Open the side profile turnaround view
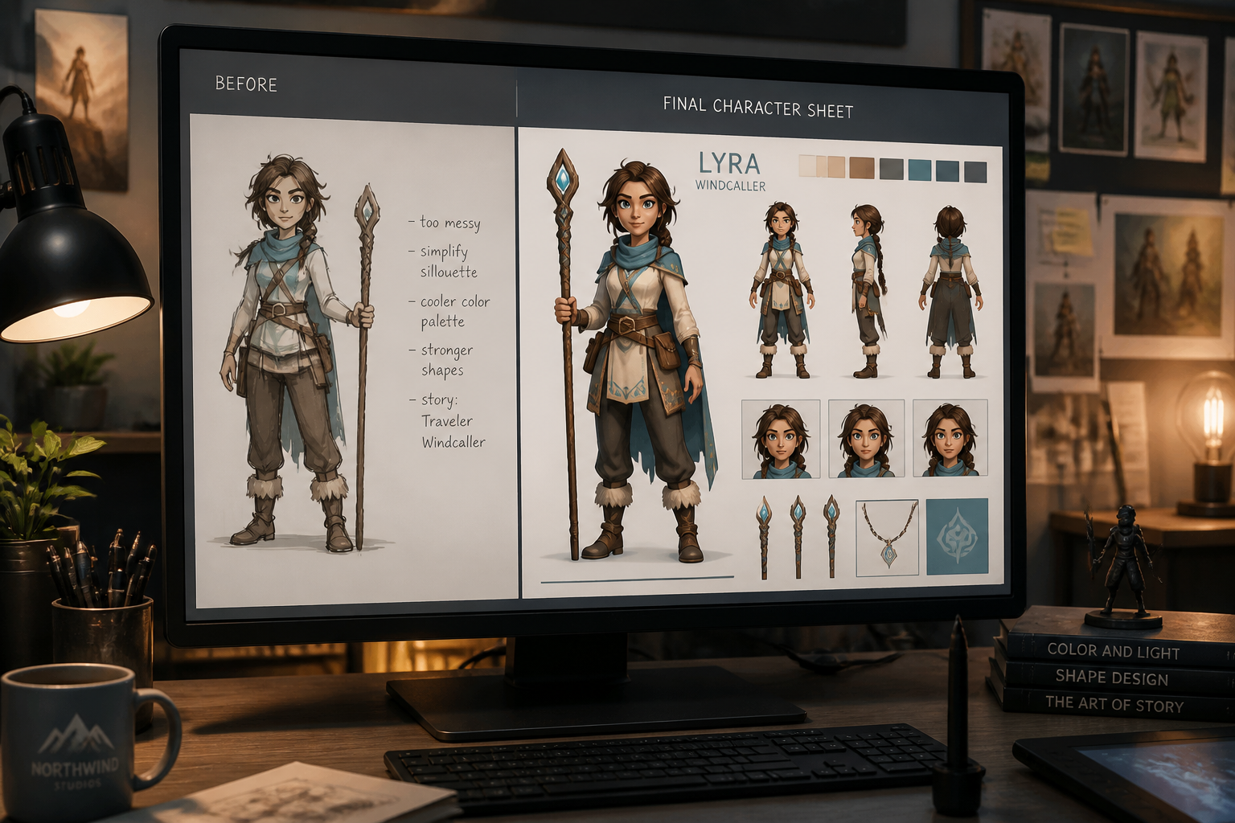Image resolution: width=1235 pixels, height=823 pixels. (868, 291)
